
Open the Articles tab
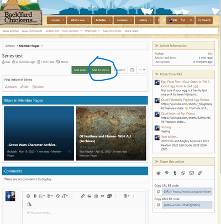point(101,20)
